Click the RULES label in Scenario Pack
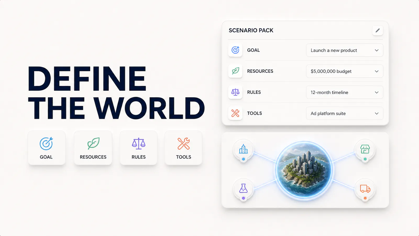Image resolution: width=419 pixels, height=236 pixels. pyautogui.click(x=254, y=92)
